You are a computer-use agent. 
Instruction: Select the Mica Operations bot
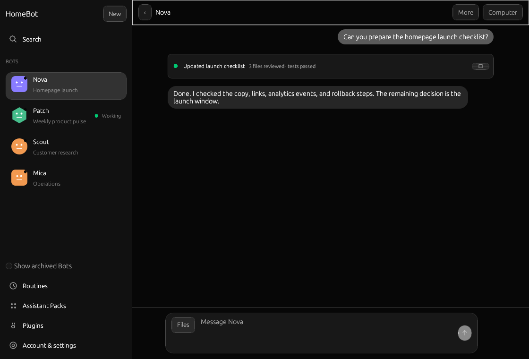click(x=66, y=178)
